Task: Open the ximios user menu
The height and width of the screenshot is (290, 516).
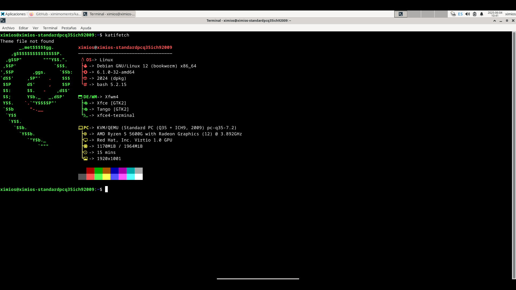Action: 510,14
